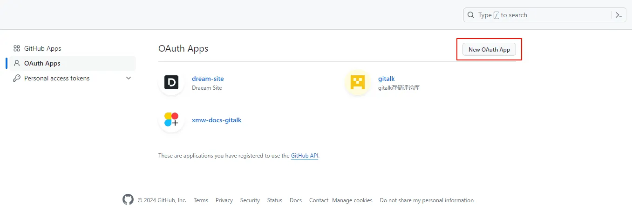Click the Personal access tokens key icon

[x=17, y=78]
